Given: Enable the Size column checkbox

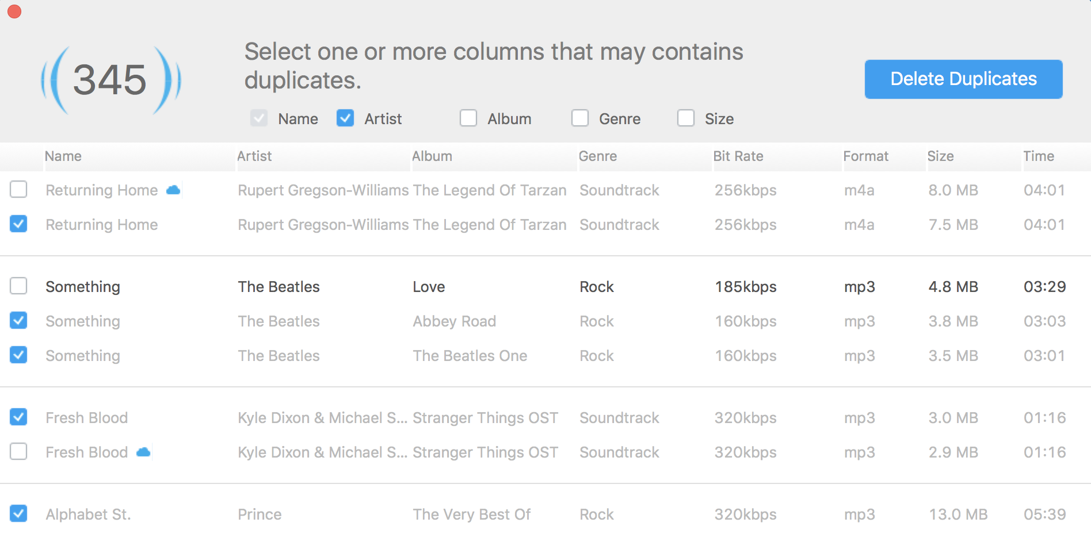Looking at the screenshot, I should pos(686,118).
